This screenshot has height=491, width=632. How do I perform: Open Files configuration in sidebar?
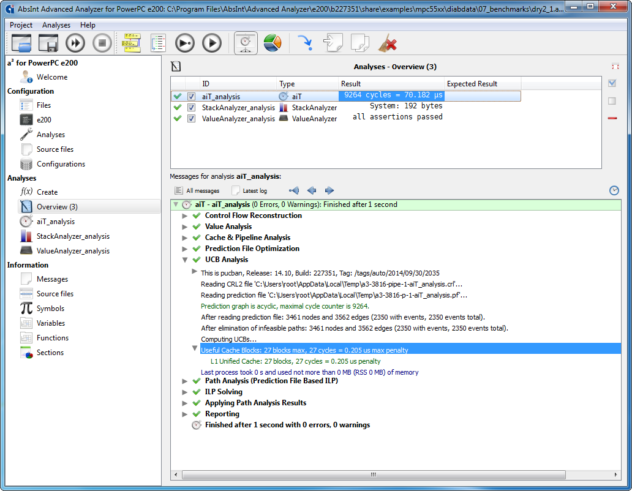click(x=43, y=105)
